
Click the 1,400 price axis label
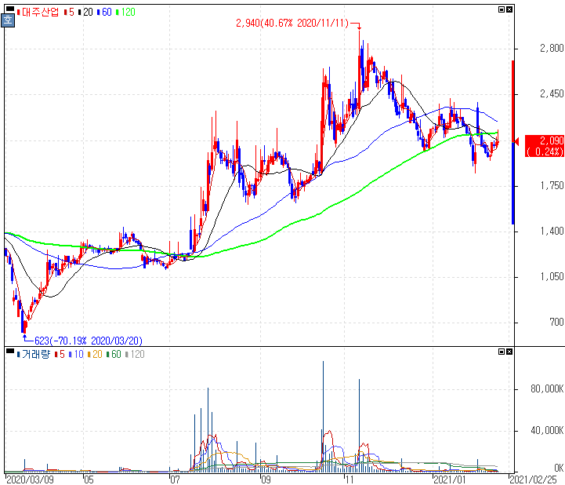click(552, 231)
